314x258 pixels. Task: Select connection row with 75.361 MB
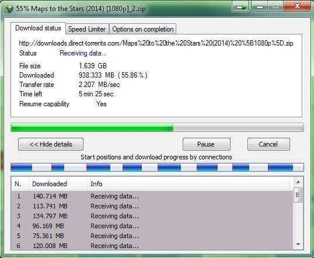click(x=152, y=236)
